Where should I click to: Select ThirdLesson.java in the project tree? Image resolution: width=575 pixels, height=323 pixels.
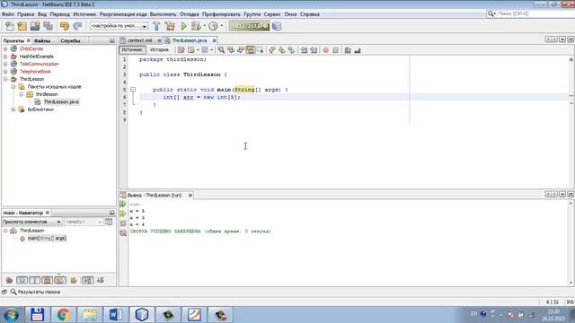pyautogui.click(x=61, y=101)
